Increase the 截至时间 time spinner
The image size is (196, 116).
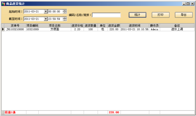pyautogui.click(x=65, y=18)
